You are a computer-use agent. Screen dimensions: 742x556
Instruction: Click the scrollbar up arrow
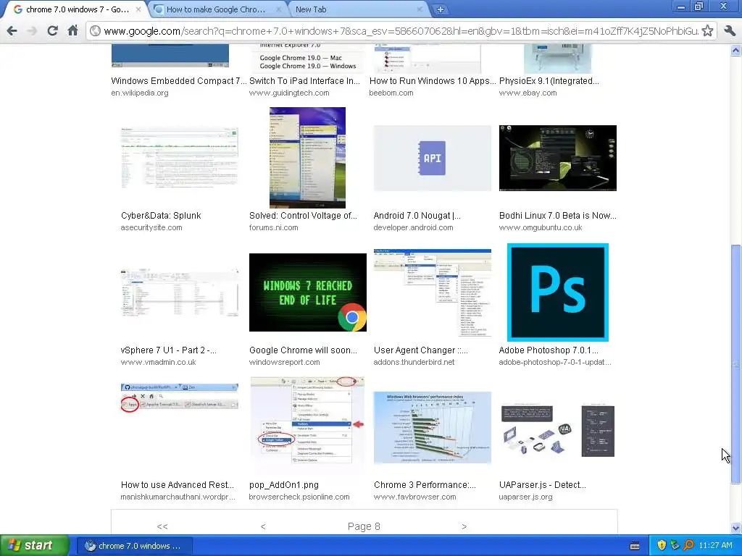pos(736,50)
